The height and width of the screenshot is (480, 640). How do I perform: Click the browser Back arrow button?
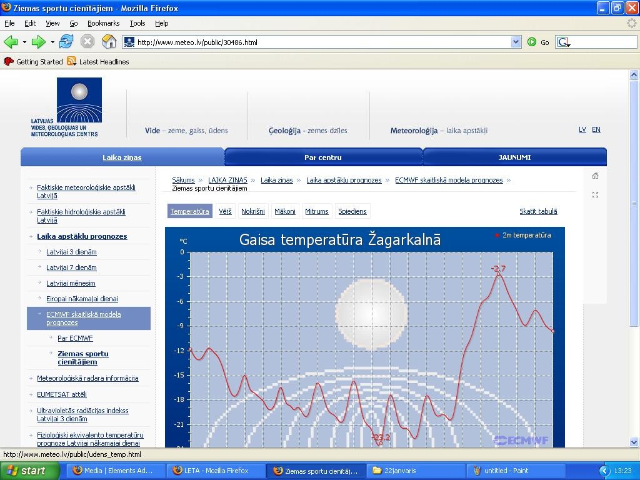[x=11, y=42]
